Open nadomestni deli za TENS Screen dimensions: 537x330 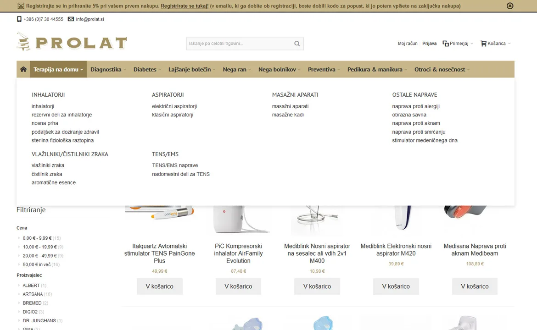point(181,174)
